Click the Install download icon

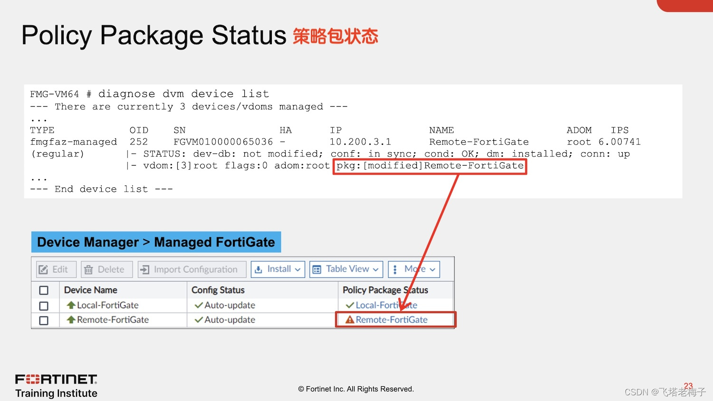(x=259, y=270)
